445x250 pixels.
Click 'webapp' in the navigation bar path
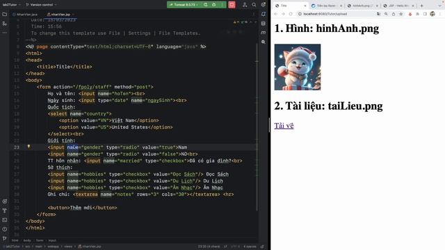click(53, 247)
